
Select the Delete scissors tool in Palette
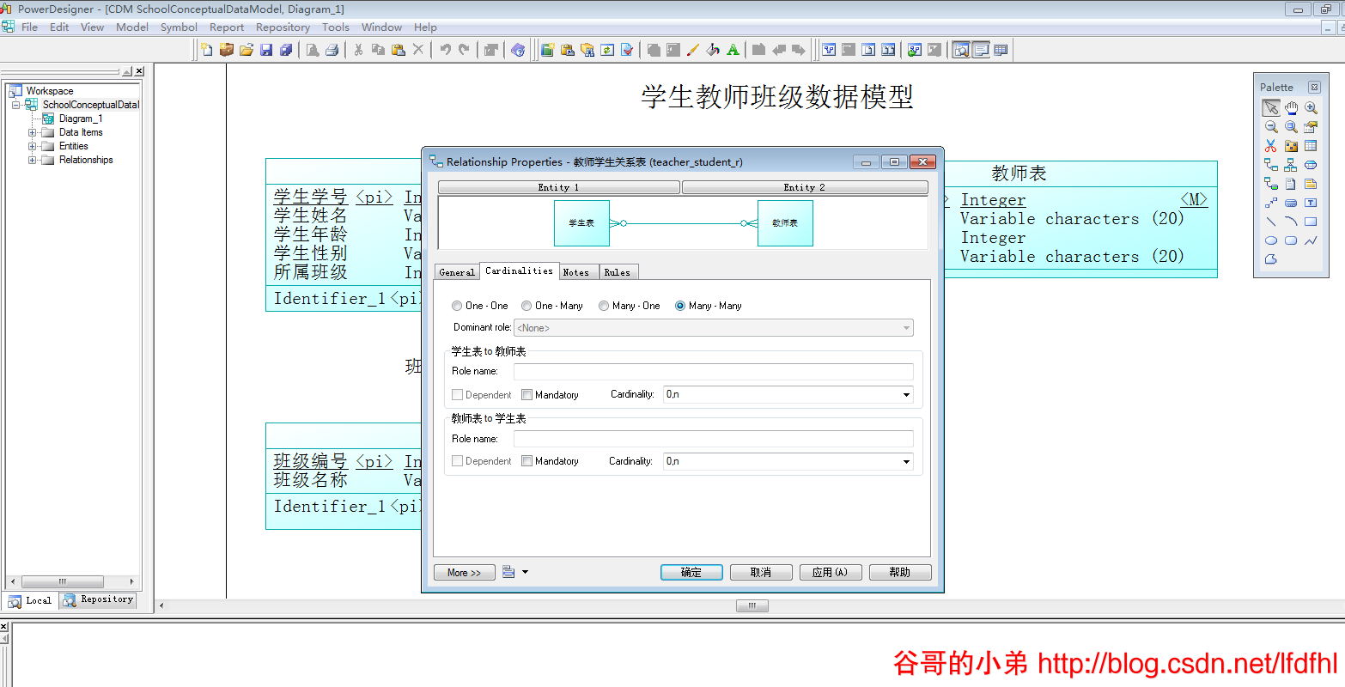tap(1271, 146)
